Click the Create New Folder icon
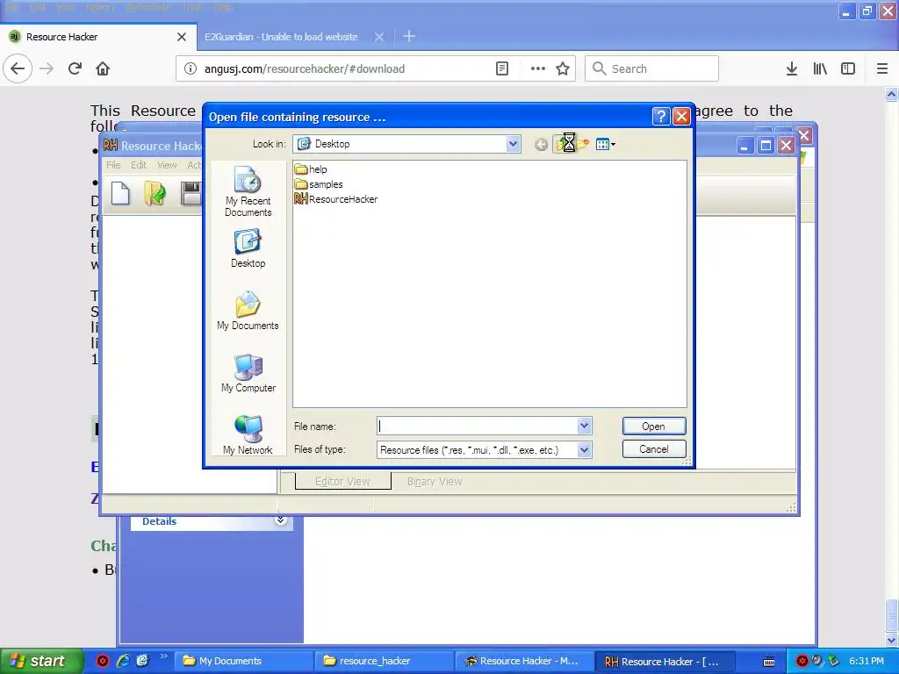Screen dimensions: 899x674 583,145
